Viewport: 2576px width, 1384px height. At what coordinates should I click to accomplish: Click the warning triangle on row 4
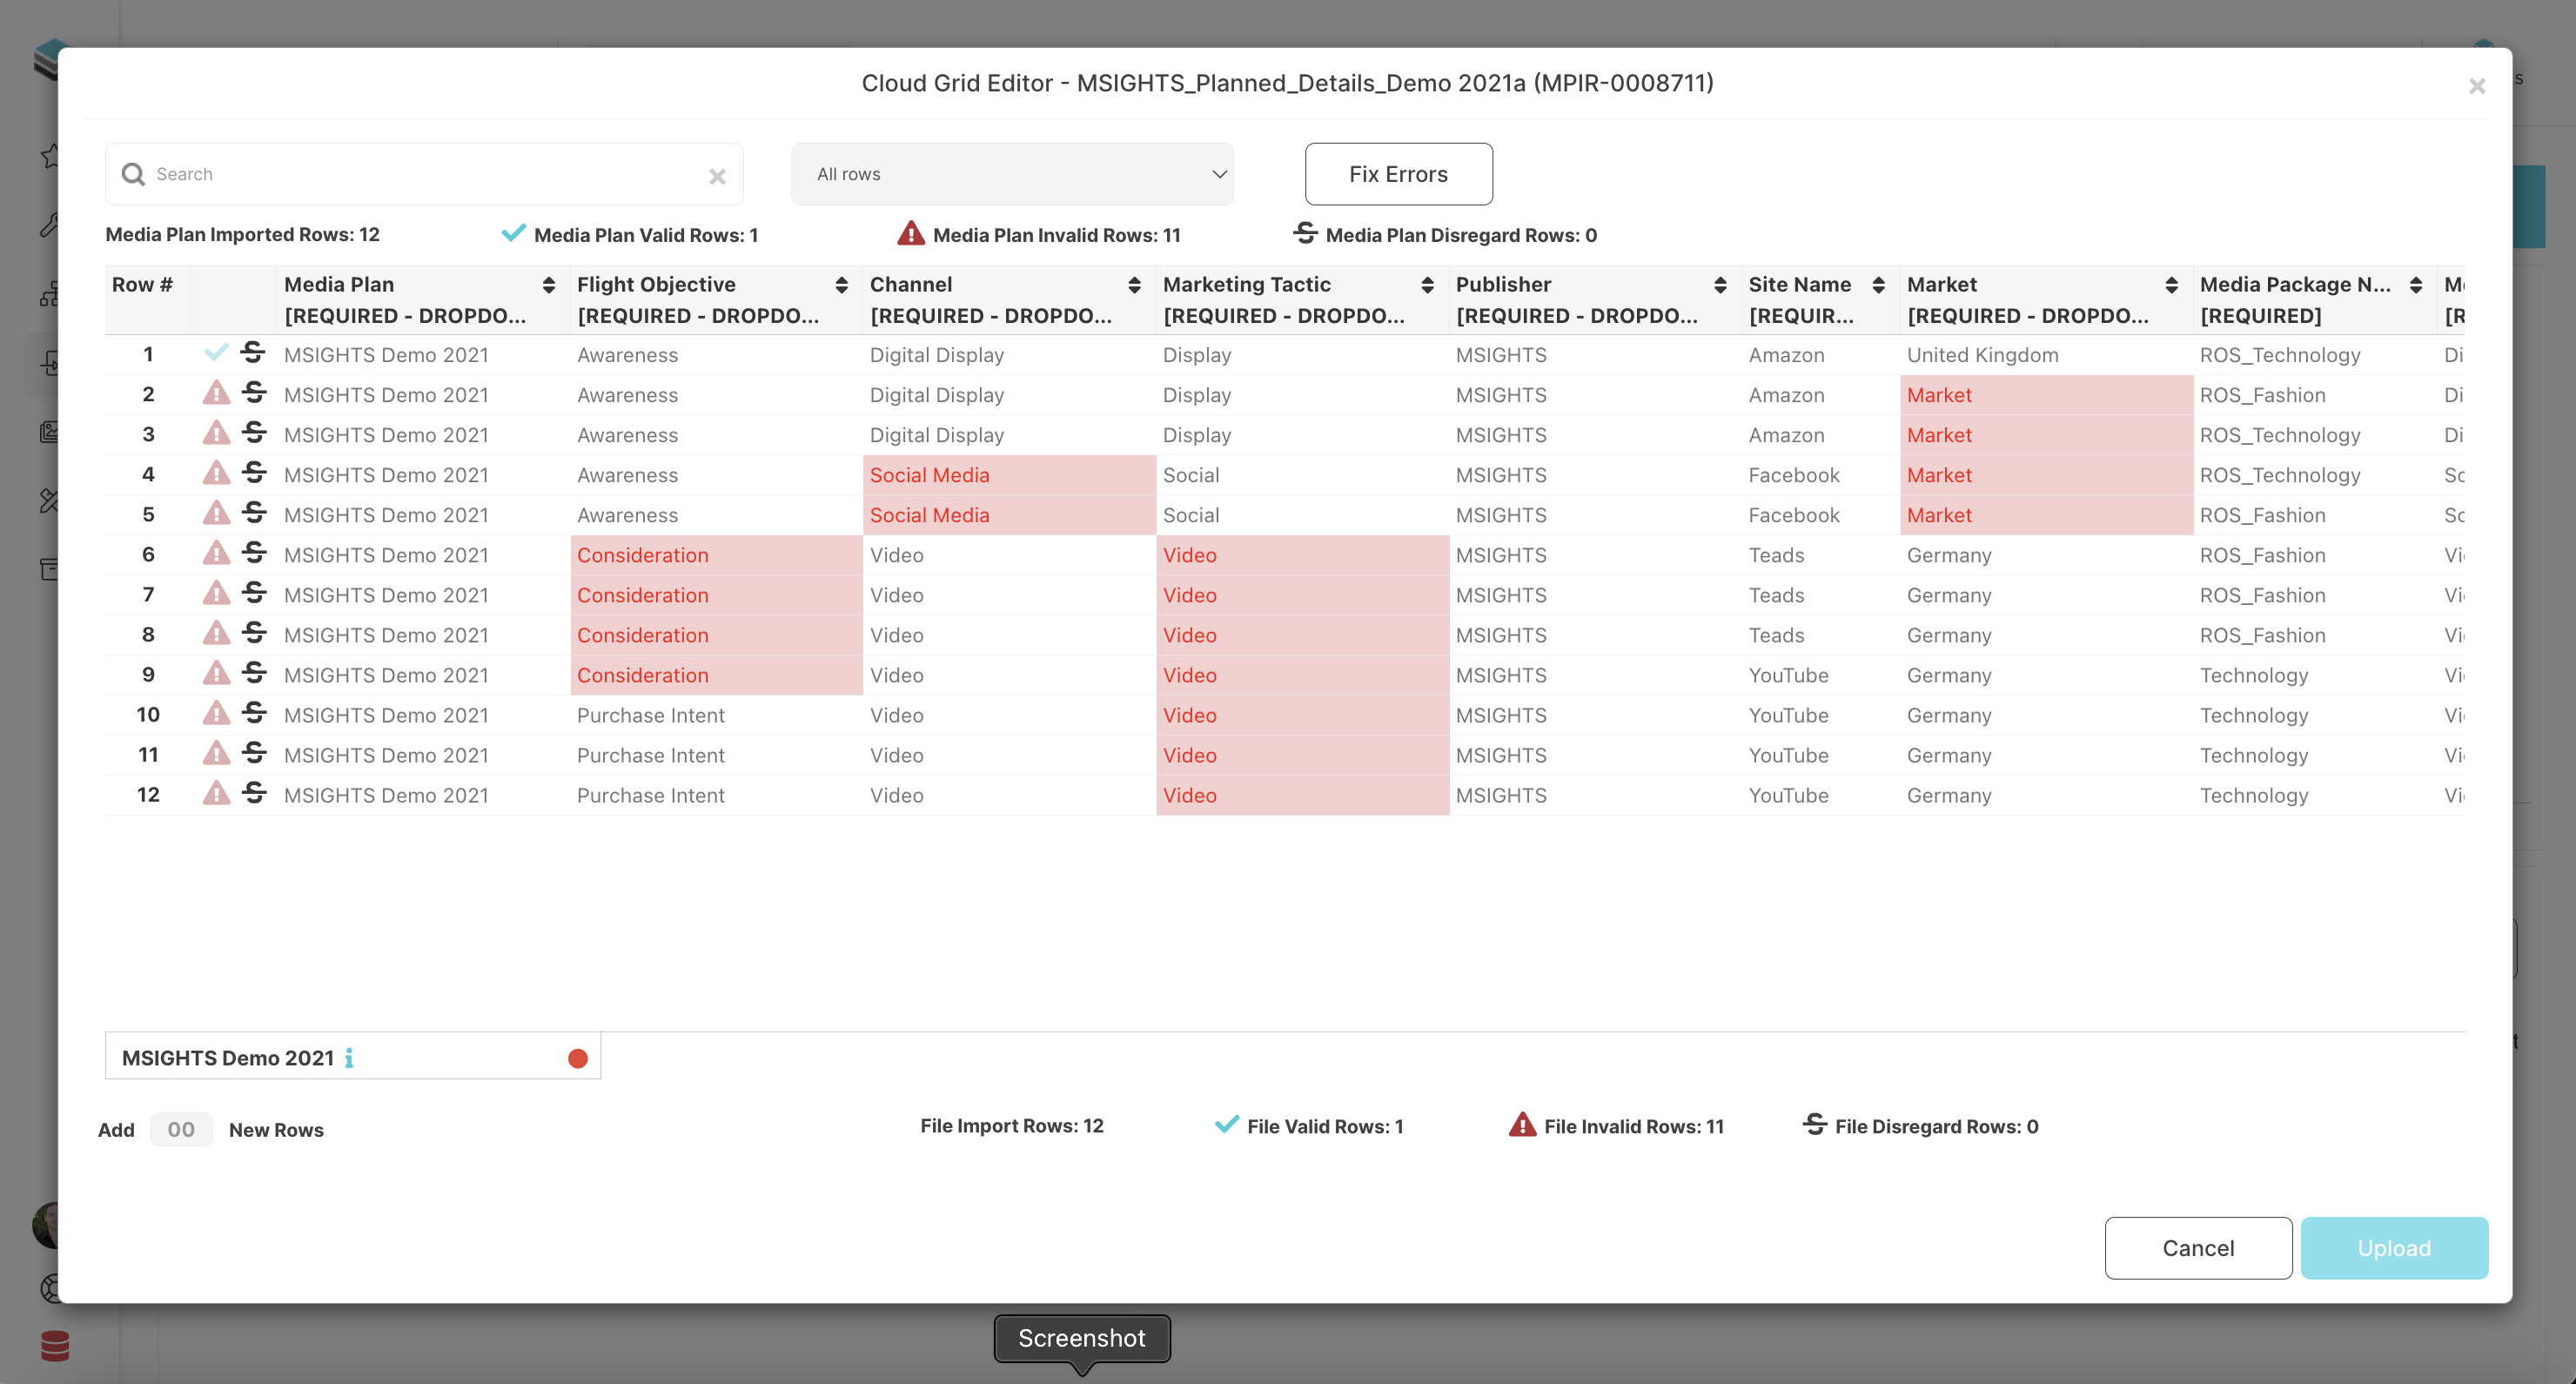tap(217, 473)
